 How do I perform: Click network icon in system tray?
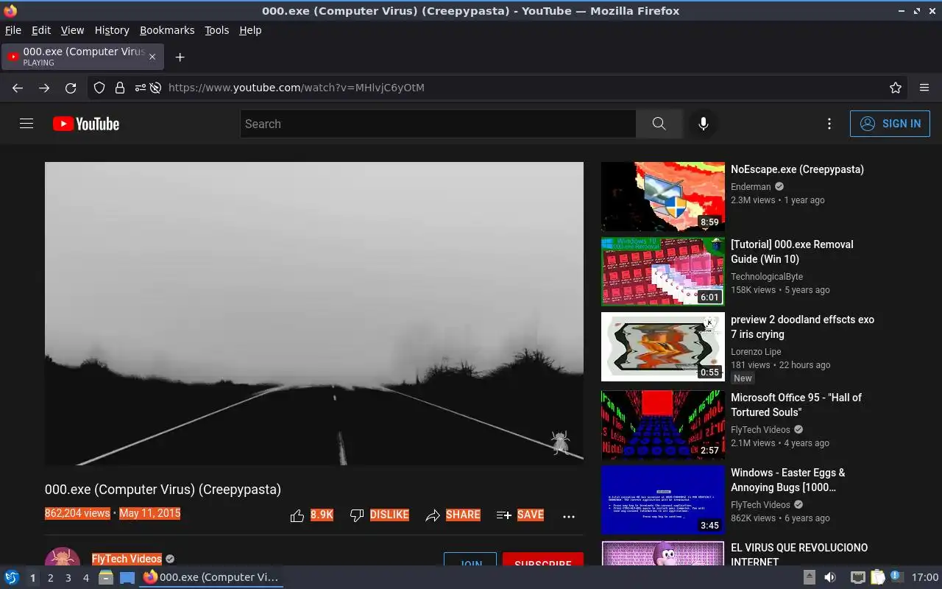[857, 577]
